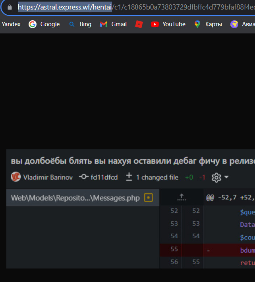Click commit hash fd11dfcd
The image size is (255, 282).
tap(104, 177)
